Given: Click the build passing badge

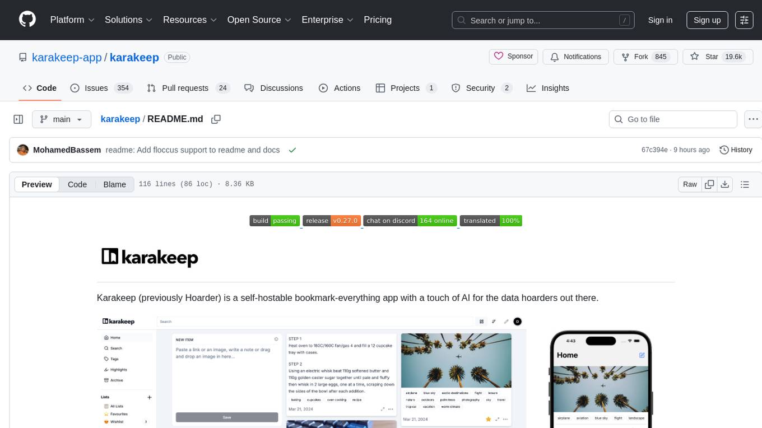Looking at the screenshot, I should pos(275,221).
